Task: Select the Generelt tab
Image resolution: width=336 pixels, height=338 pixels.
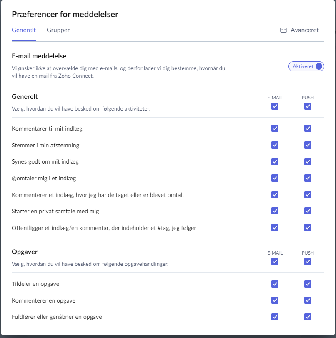Action: coord(24,30)
